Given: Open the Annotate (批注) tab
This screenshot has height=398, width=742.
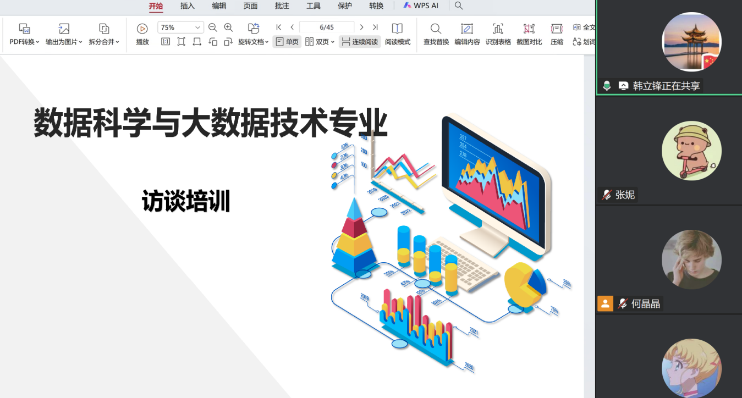Looking at the screenshot, I should (x=282, y=5).
